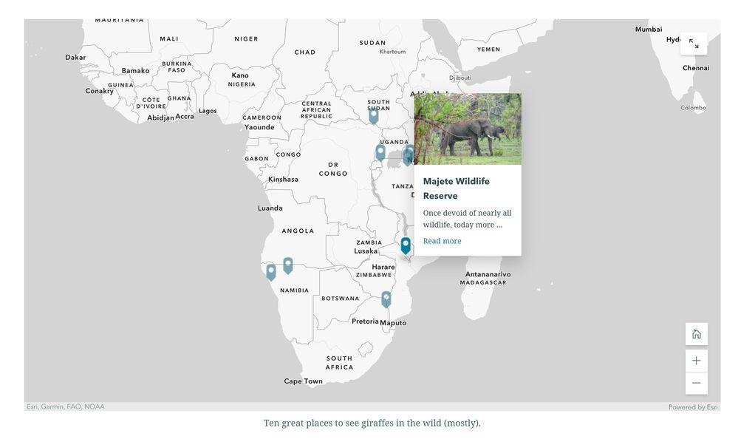Select the map pin in South Sudan
Screen dimensions: 738x439
tap(374, 115)
